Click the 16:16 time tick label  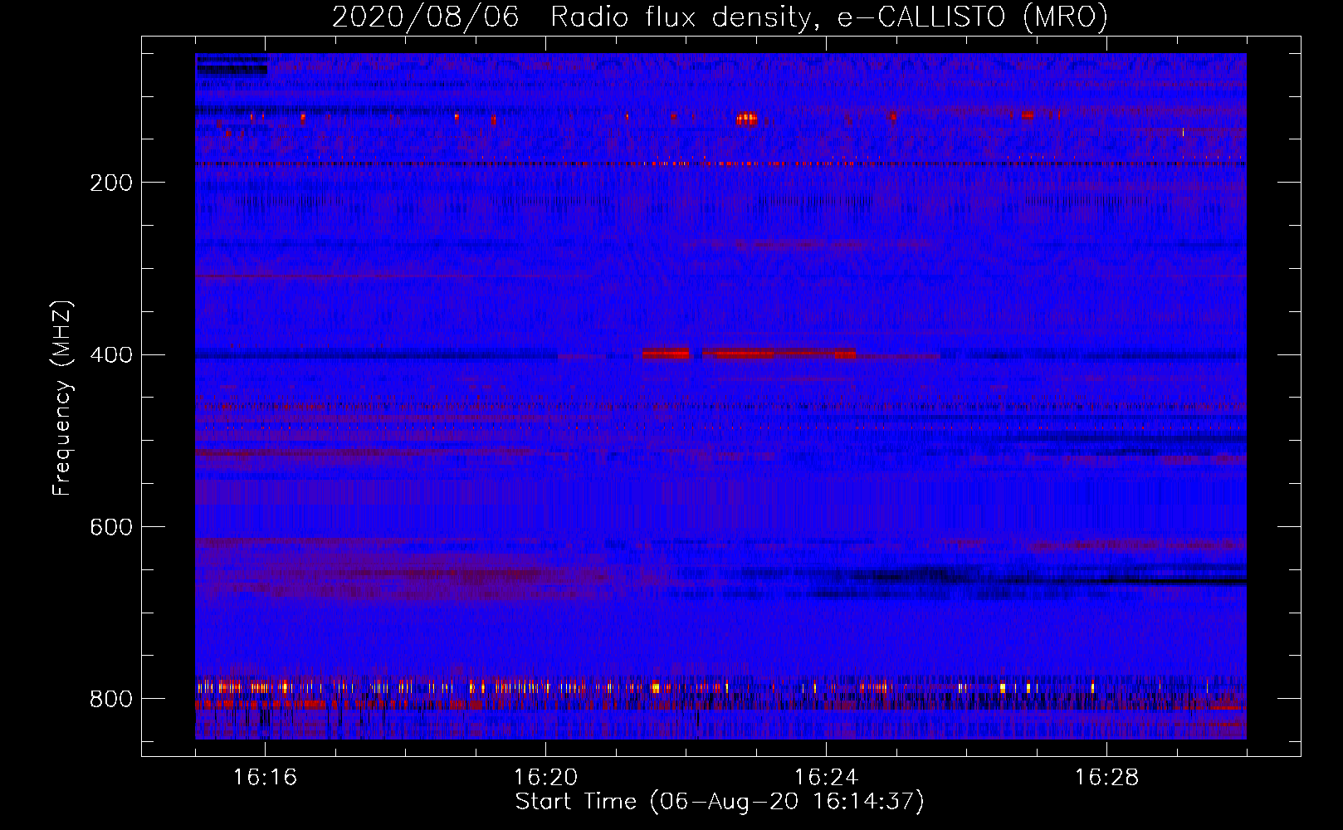click(x=265, y=778)
